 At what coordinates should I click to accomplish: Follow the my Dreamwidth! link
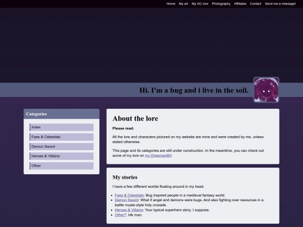coord(158,156)
